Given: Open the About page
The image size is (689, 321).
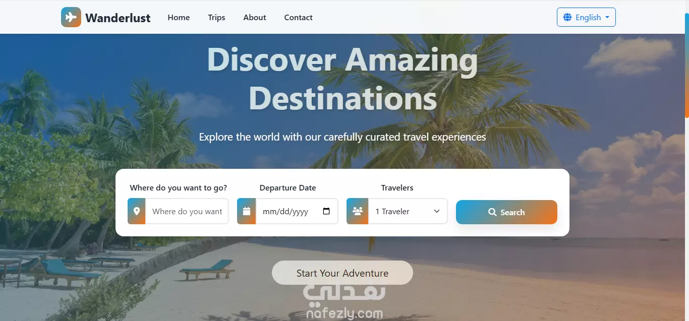Looking at the screenshot, I should [x=255, y=17].
